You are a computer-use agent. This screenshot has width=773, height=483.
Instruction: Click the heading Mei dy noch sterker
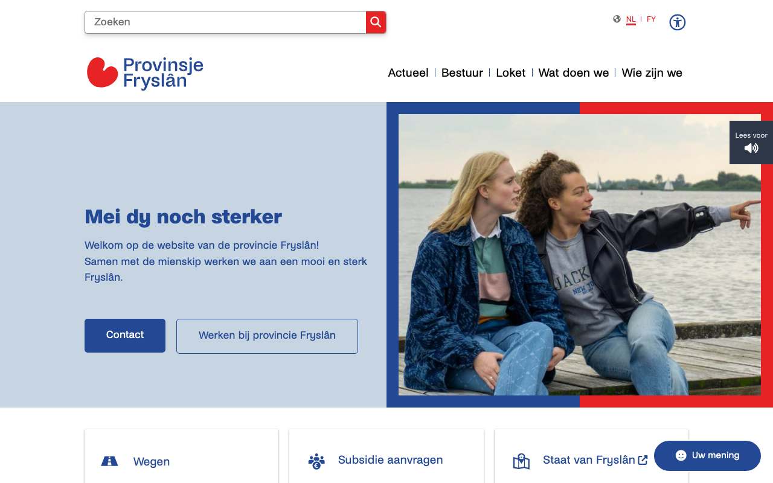[183, 217]
